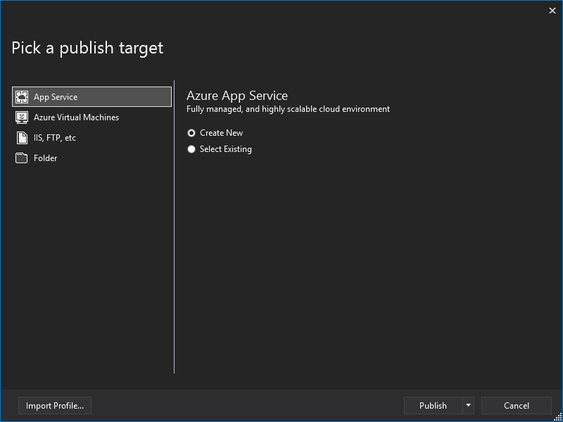Open Import Profile dialog
The height and width of the screenshot is (422, 563).
[x=55, y=406]
